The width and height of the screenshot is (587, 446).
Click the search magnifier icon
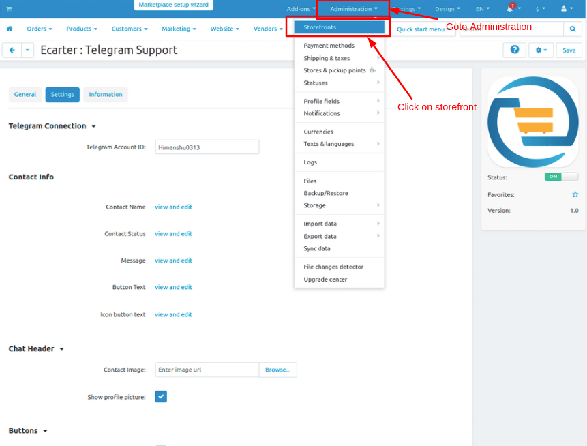point(573,29)
